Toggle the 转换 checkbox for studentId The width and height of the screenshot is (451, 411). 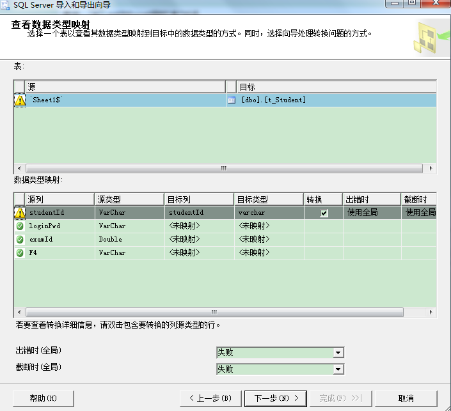pyautogui.click(x=324, y=213)
